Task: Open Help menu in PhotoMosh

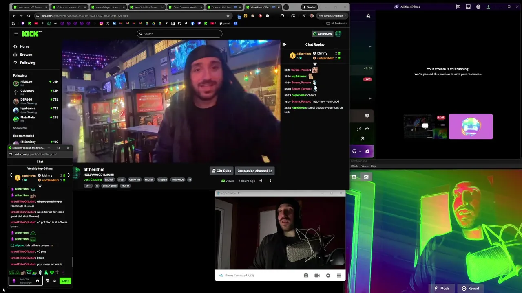Action: click(374, 166)
